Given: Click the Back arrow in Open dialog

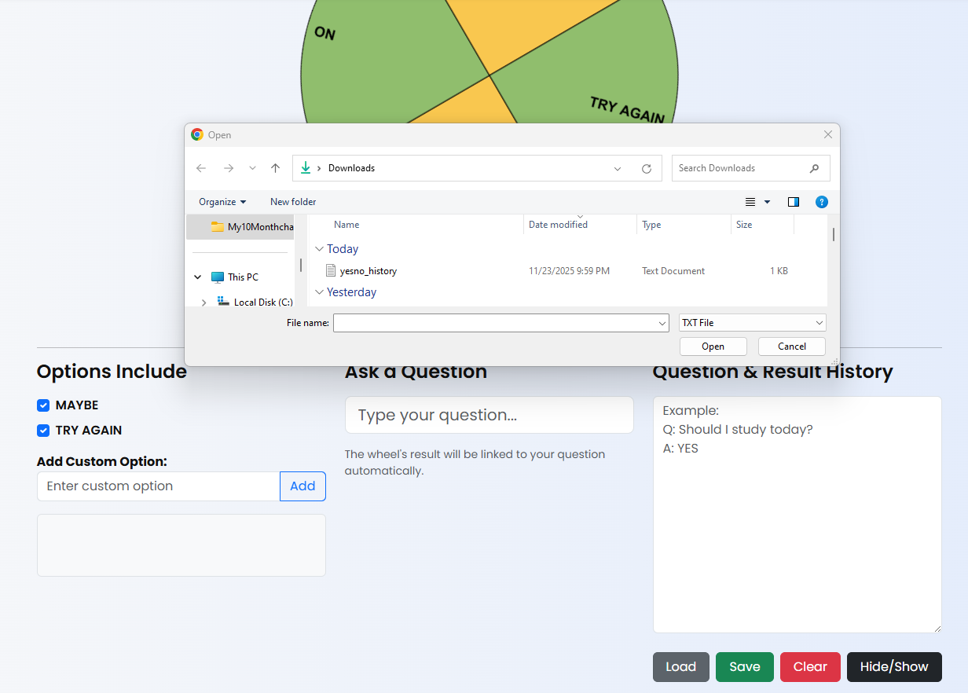Looking at the screenshot, I should pos(201,168).
